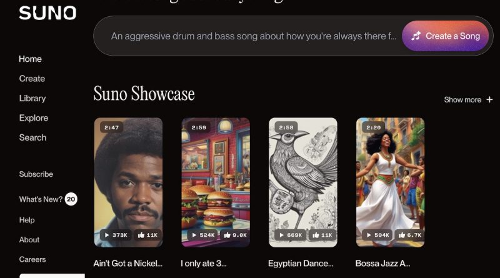This screenshot has height=278, width=500.
Task: Open the Library sidebar item
Action: click(32, 98)
